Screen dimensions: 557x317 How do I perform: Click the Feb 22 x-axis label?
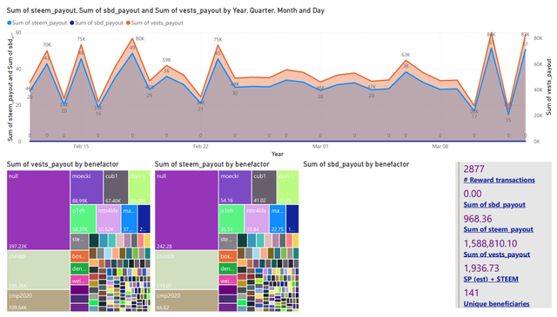point(200,147)
